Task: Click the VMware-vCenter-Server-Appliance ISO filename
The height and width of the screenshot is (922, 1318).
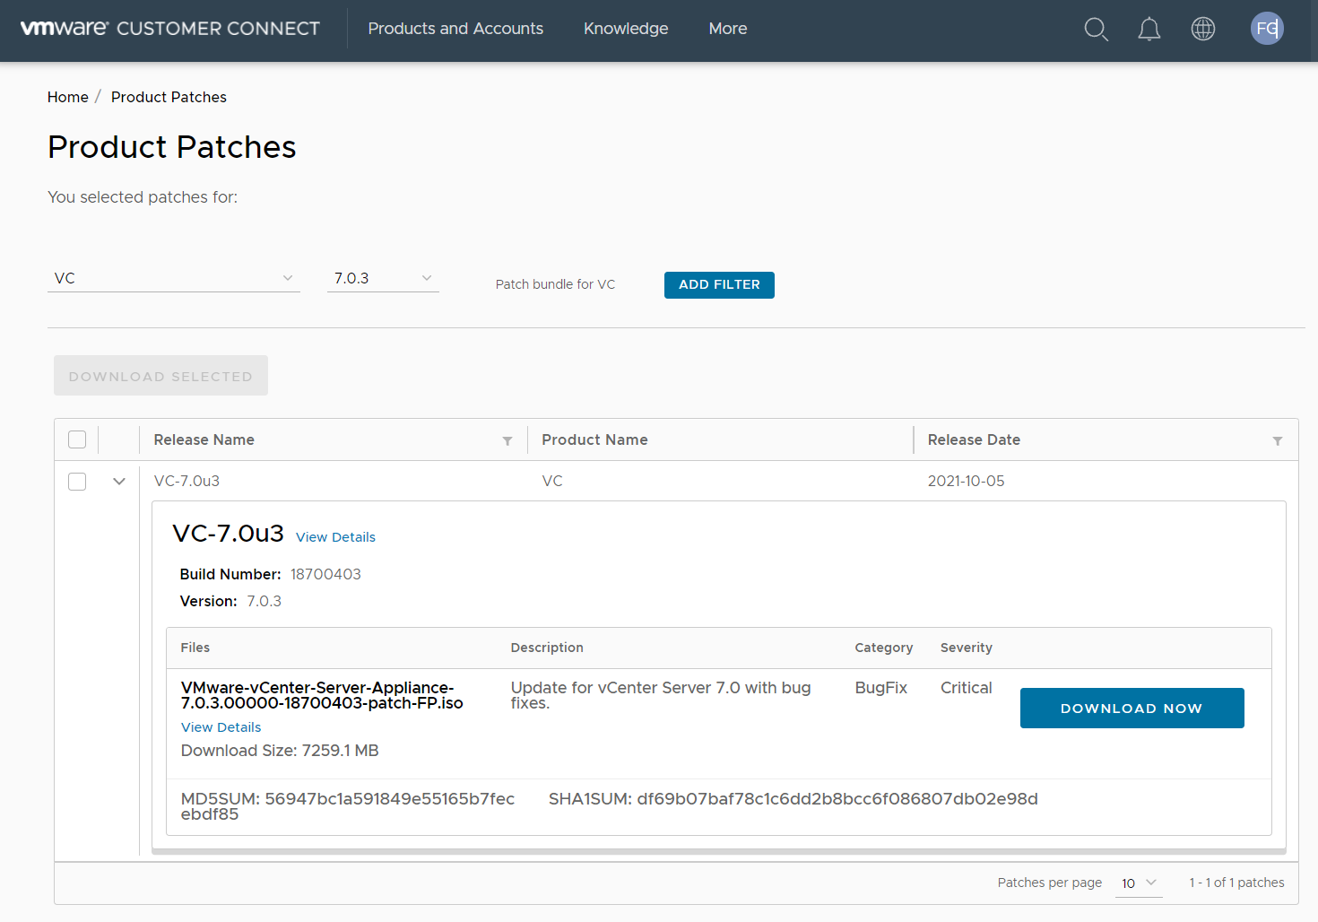Action: [322, 695]
